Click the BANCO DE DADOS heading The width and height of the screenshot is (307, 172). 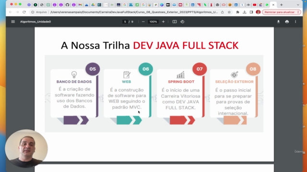point(74,82)
